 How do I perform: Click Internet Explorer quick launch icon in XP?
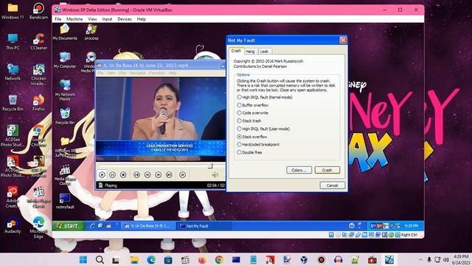tap(92, 226)
